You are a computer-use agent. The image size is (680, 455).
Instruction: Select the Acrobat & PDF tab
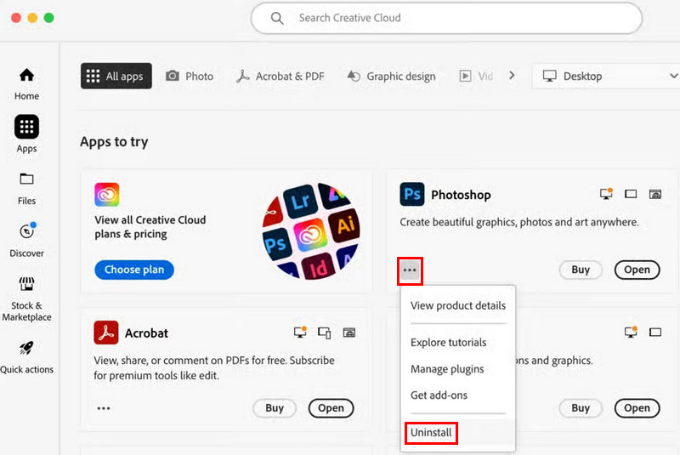pos(280,77)
